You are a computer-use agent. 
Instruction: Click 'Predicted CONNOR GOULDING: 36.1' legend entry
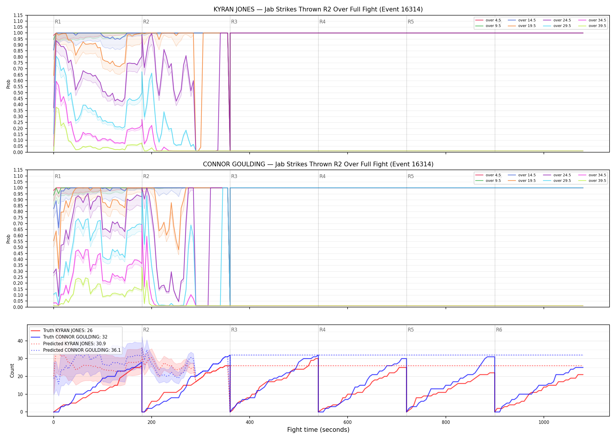(76, 350)
